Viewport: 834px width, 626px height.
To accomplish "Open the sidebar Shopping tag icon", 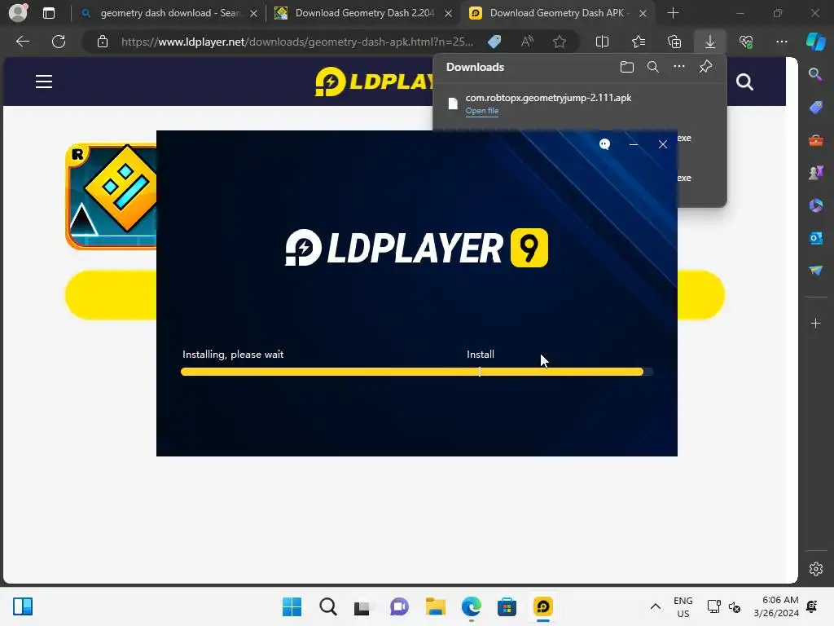I will click(x=815, y=107).
